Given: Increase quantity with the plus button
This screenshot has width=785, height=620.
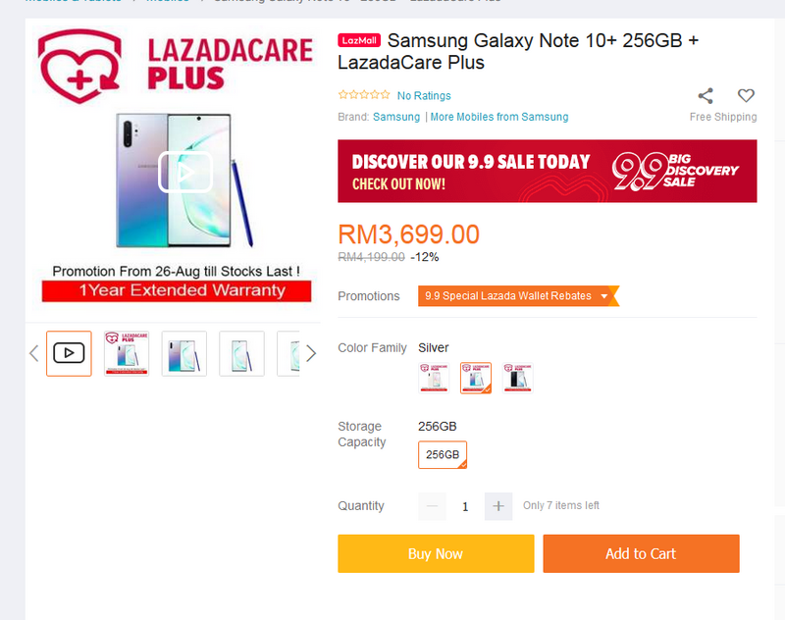Looking at the screenshot, I should pyautogui.click(x=498, y=506).
